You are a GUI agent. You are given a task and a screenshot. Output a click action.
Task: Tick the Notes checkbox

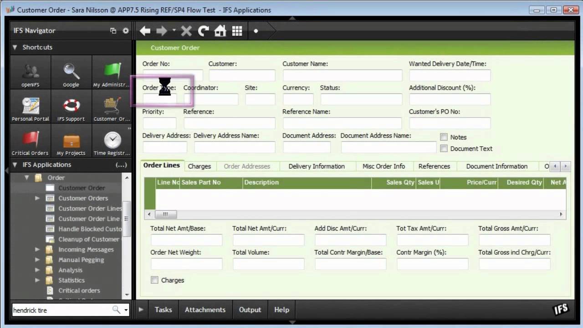[444, 137]
